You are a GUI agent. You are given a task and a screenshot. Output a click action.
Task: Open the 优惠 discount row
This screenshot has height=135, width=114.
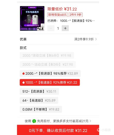pos(59,39)
